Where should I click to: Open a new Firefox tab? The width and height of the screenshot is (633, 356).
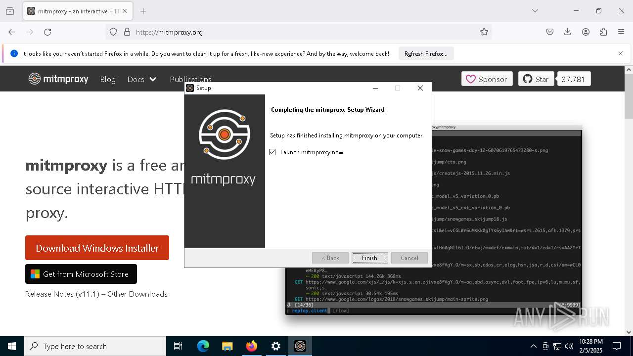pos(143,11)
